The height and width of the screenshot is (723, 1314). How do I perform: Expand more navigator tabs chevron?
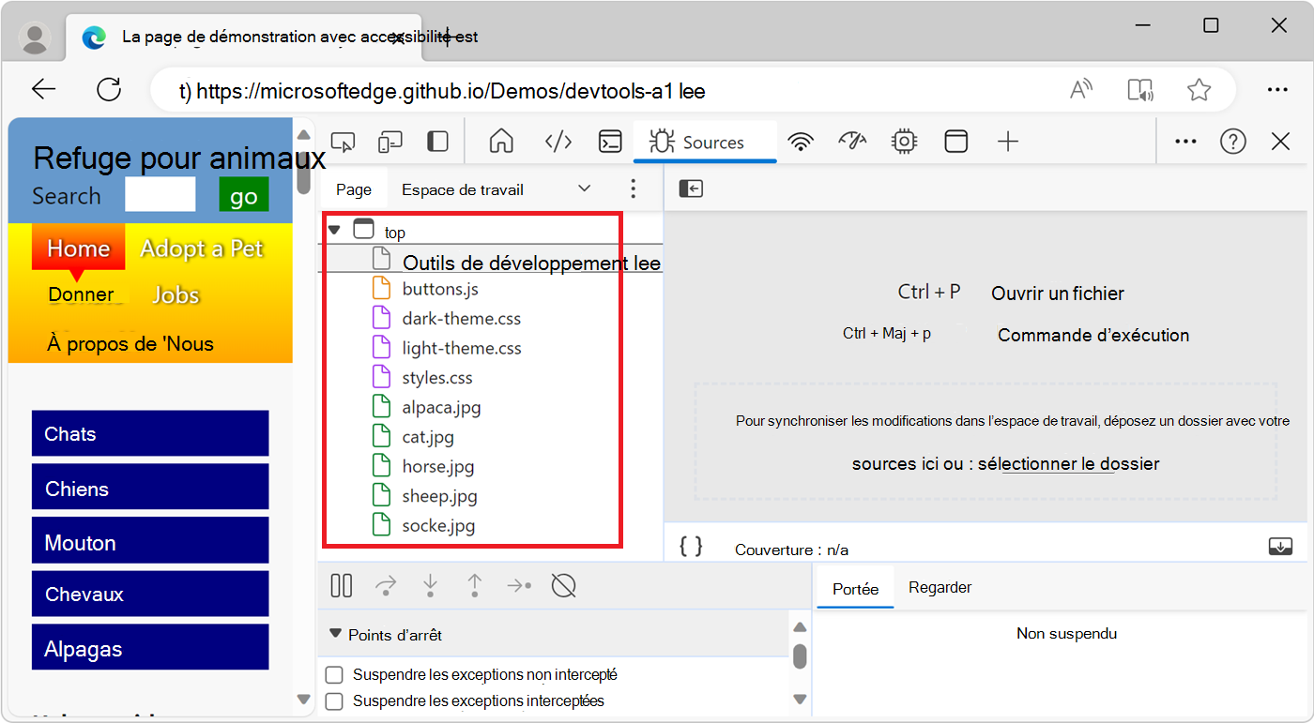point(584,189)
